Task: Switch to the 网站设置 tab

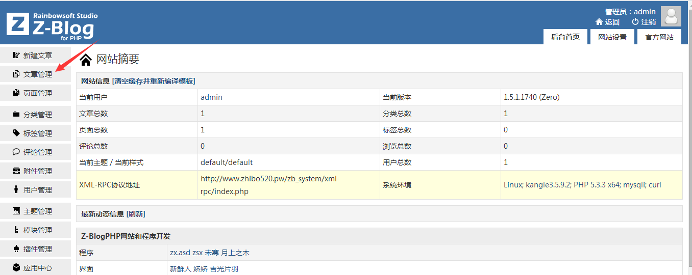Action: point(612,37)
